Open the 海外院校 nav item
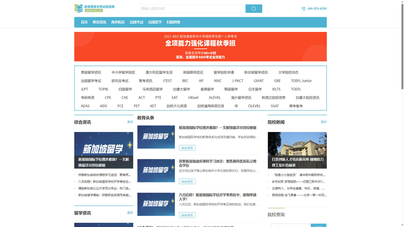The width and height of the screenshot is (404, 227). click(x=118, y=22)
